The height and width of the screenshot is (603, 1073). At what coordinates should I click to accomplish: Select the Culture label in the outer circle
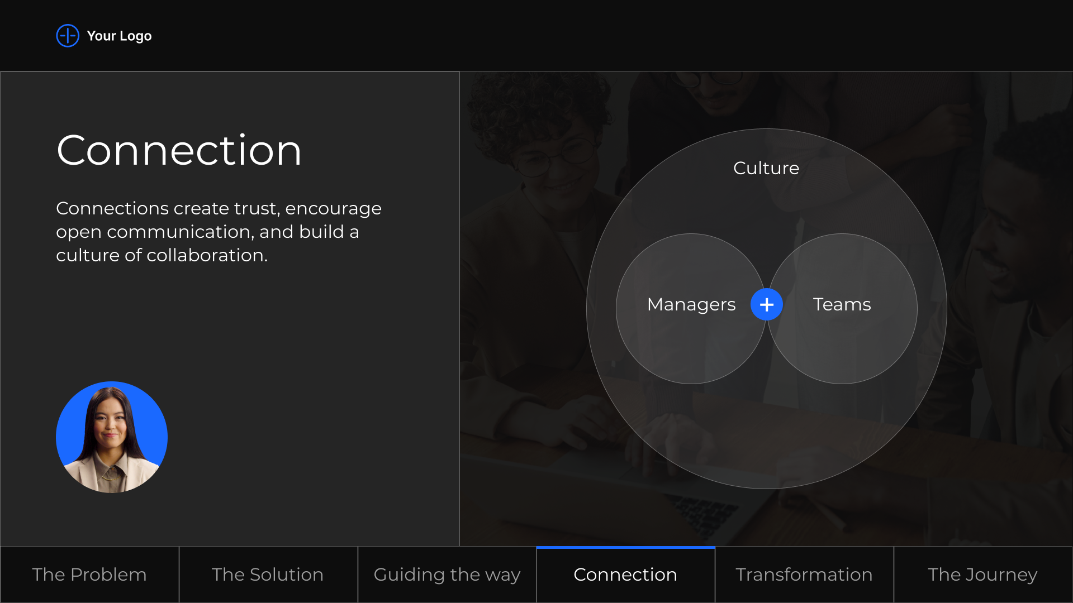766,168
